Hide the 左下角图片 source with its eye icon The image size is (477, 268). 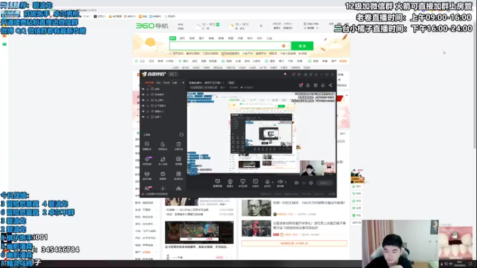[x=143, y=105]
